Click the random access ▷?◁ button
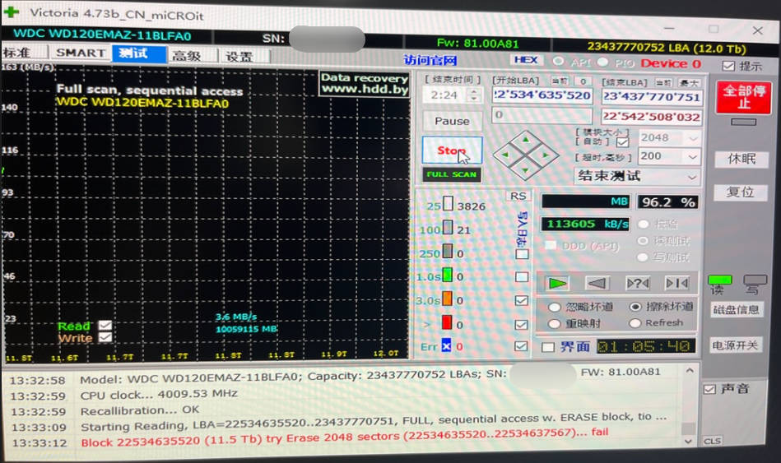Image resolution: width=781 pixels, height=463 pixels. coord(638,284)
